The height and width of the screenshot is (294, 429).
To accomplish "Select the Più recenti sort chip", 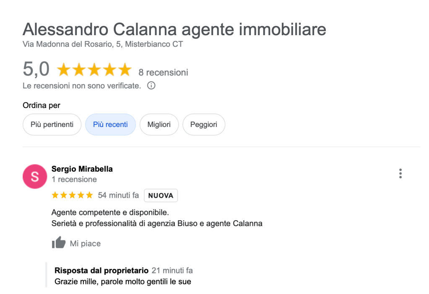I will coord(110,124).
